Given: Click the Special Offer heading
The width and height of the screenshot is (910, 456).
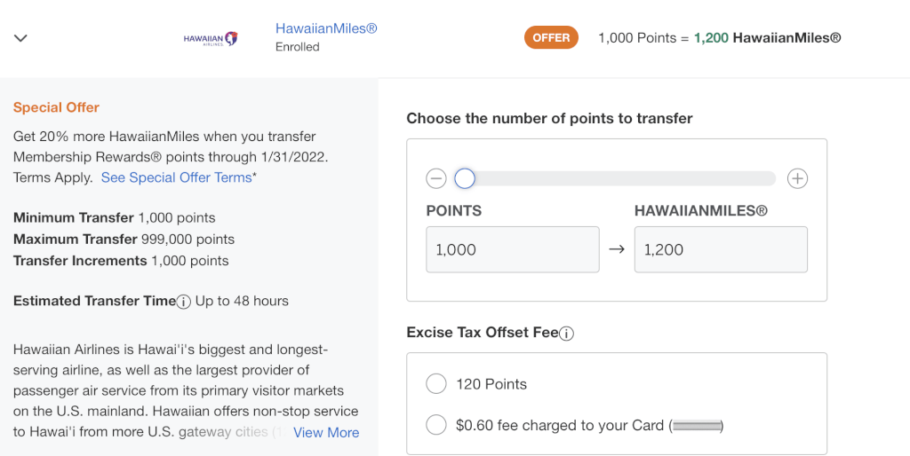Looking at the screenshot, I should click(x=56, y=107).
